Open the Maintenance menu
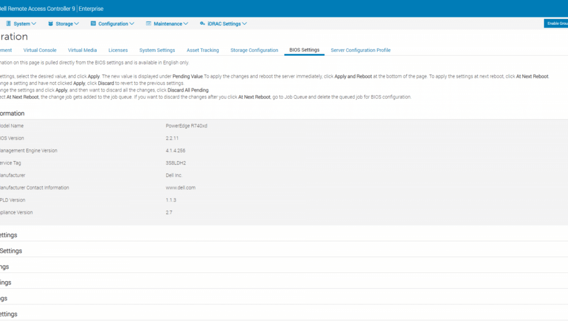Viewport: 568px width, 322px height. coord(167,23)
